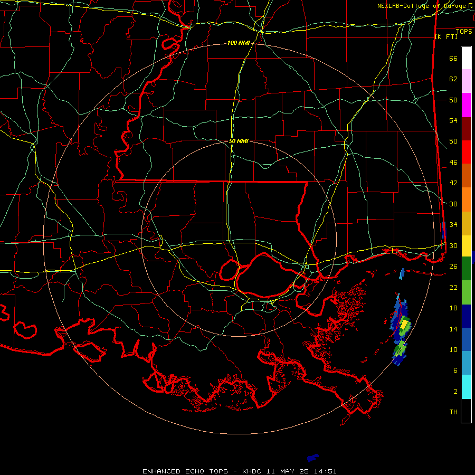Click the light pink legend swatch
The image size is (475, 475).
466,81
